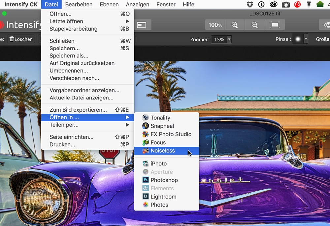The width and height of the screenshot is (330, 226).
Task: Open the Bearbeiten menu
Action: pyautogui.click(x=79, y=4)
